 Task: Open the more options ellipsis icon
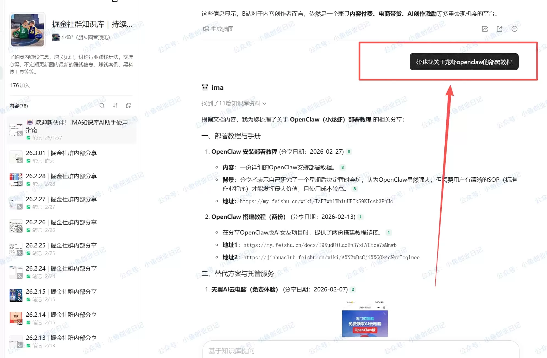click(515, 29)
